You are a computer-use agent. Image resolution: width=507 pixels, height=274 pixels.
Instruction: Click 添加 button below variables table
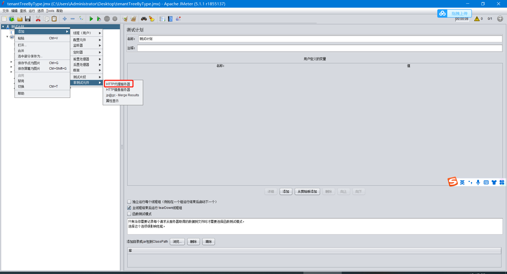[286, 191]
